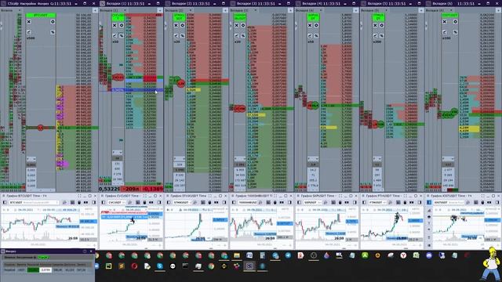Click the fullscreen icon in BTCUSDT chart title bar
Screen dimensions: 502x282
[79, 196]
